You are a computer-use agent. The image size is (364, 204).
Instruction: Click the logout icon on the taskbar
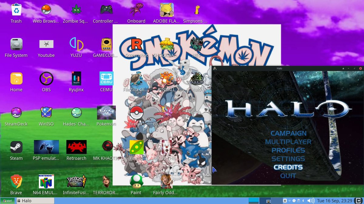(359, 201)
